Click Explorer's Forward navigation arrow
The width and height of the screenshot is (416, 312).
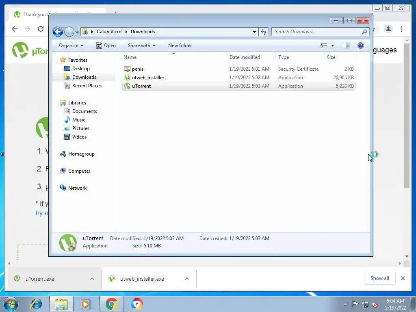click(69, 32)
